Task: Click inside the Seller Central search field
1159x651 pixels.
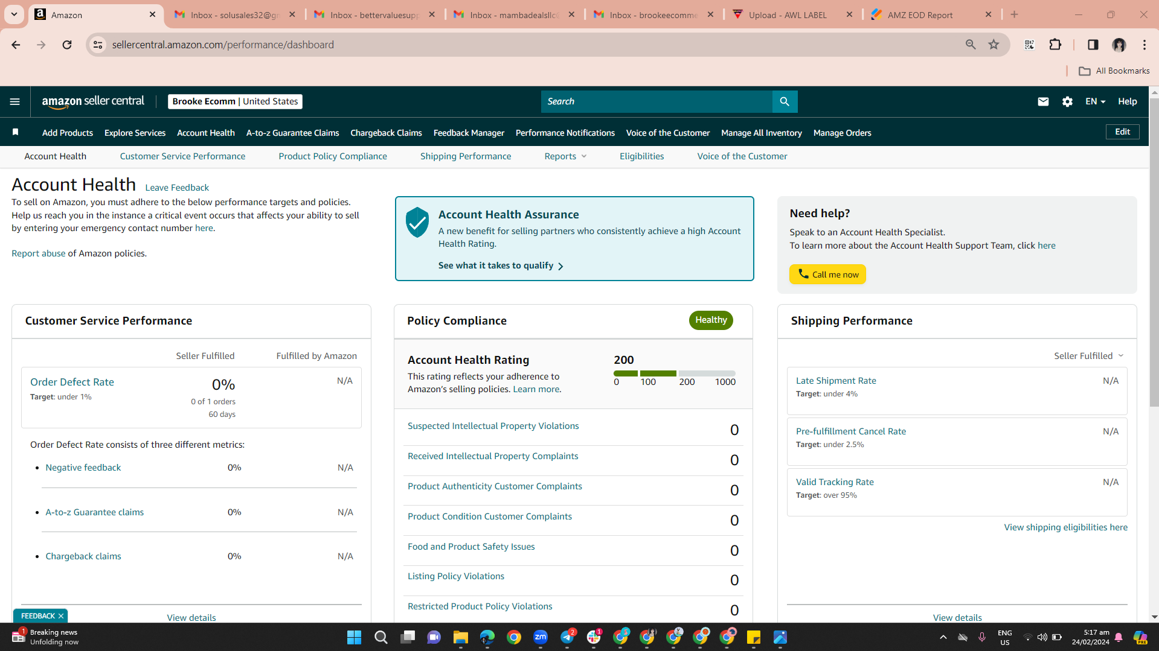Action: pyautogui.click(x=657, y=101)
